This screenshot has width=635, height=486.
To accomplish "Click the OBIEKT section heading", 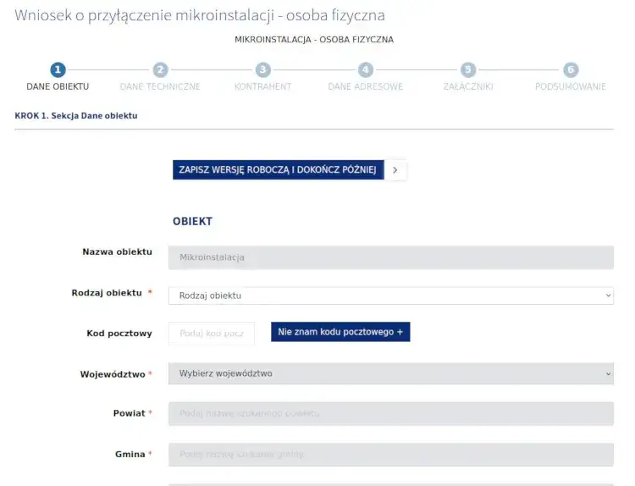I will (192, 222).
